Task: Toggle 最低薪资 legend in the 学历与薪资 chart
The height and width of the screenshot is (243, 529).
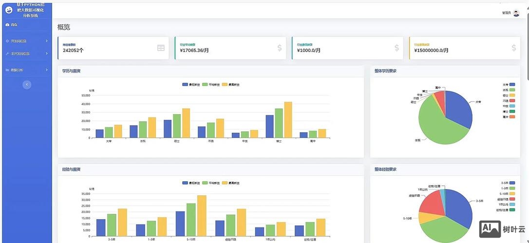Action: pos(191,85)
